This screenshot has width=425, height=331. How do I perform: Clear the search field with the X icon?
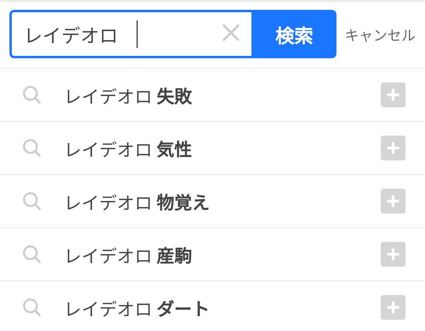pyautogui.click(x=231, y=33)
